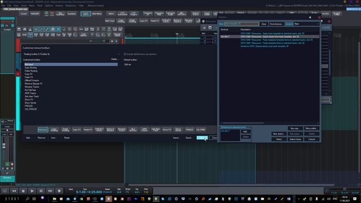The width and height of the screenshot is (361, 203).
Task: Select 'Show FX' in customized toolbar list
Action: (x=29, y=100)
